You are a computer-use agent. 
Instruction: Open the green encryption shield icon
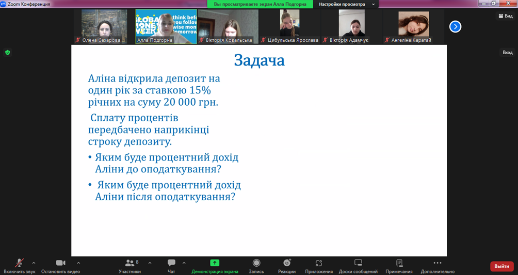click(8, 52)
